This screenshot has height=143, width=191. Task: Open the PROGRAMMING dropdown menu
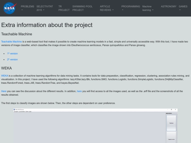click(131, 8)
